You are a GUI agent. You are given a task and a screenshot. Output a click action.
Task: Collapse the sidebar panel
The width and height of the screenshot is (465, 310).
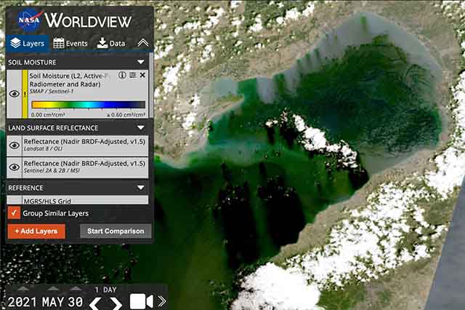(x=142, y=43)
